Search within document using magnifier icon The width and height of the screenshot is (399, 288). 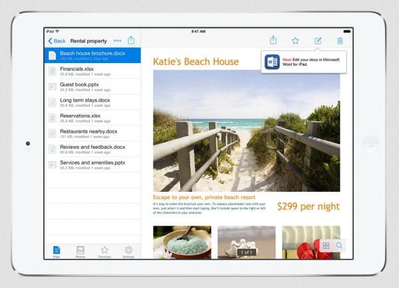[x=339, y=246]
